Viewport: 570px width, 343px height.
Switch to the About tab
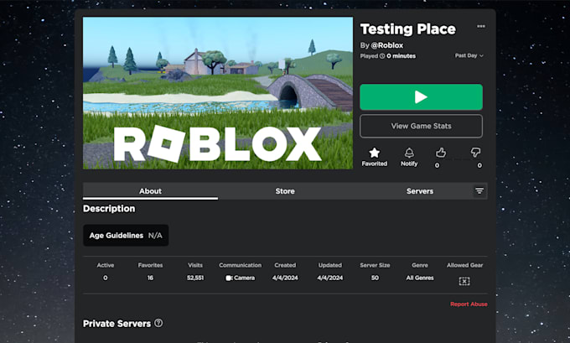coord(150,191)
